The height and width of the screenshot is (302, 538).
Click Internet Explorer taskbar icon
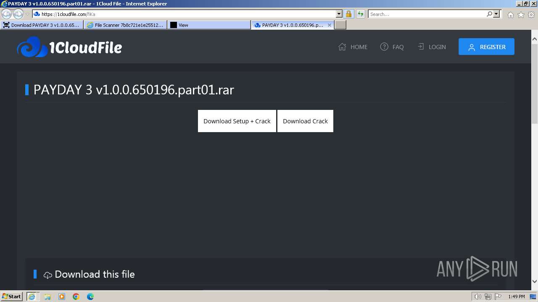32,297
